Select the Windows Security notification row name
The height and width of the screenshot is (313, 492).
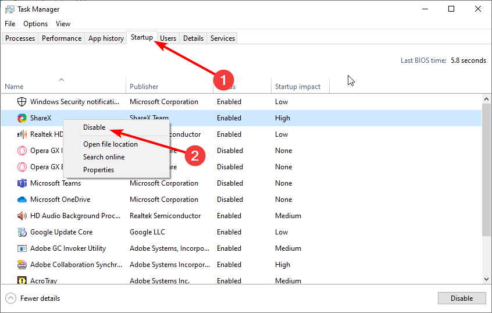74,102
